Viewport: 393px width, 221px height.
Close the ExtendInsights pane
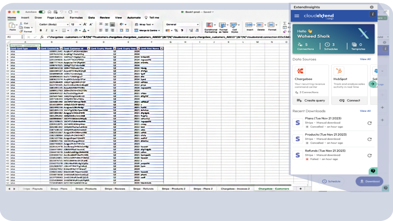[x=372, y=7]
